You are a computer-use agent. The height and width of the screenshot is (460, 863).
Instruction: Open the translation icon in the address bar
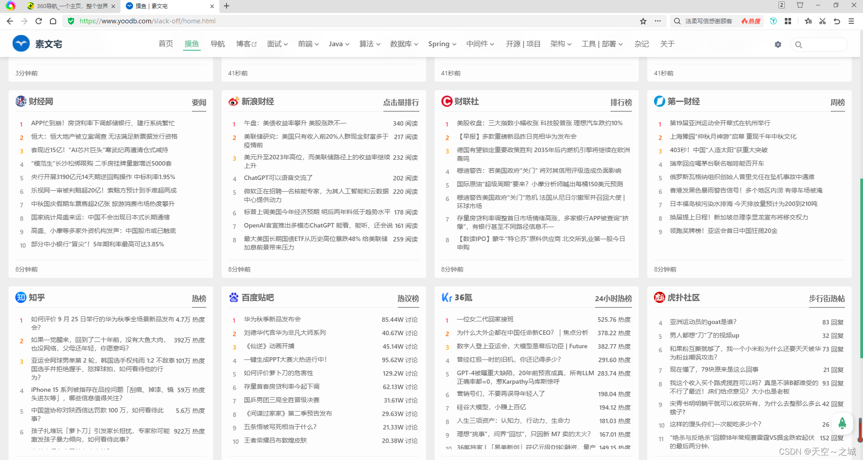773,21
